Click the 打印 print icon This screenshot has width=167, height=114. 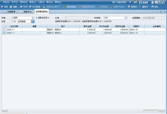point(21,7)
